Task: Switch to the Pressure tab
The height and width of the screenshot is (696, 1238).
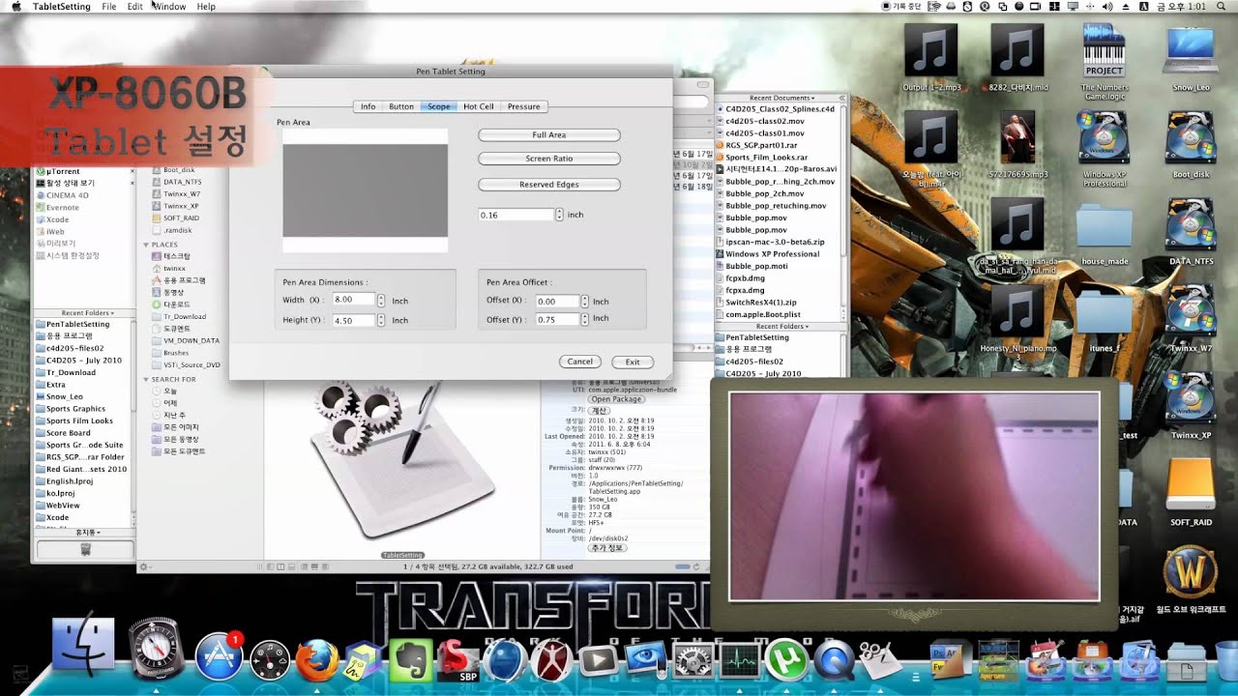Action: point(524,106)
